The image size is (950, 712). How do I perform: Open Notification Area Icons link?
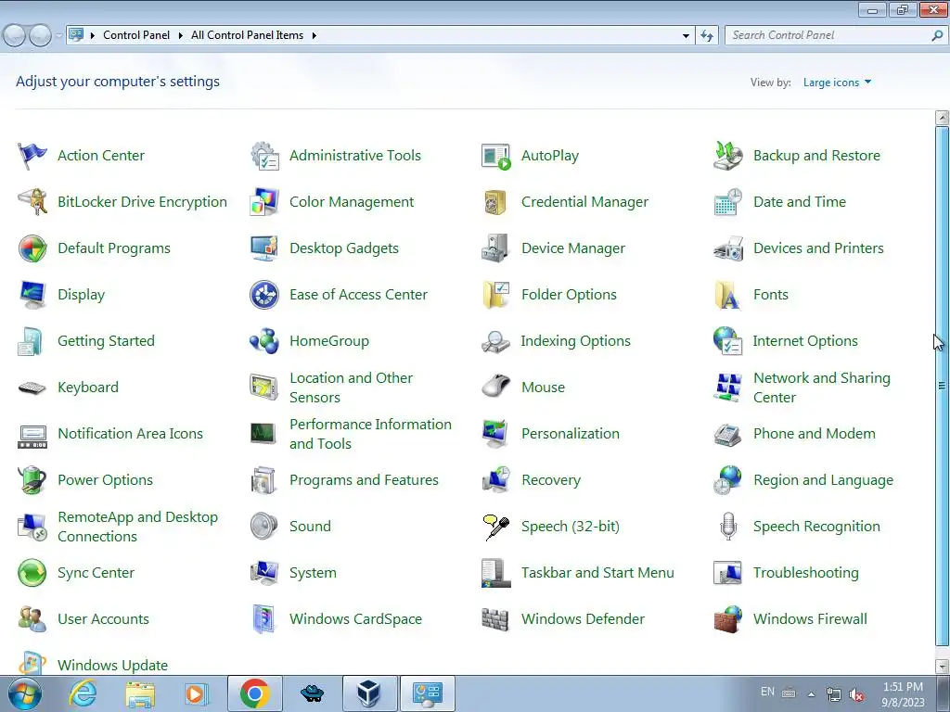[x=130, y=434]
